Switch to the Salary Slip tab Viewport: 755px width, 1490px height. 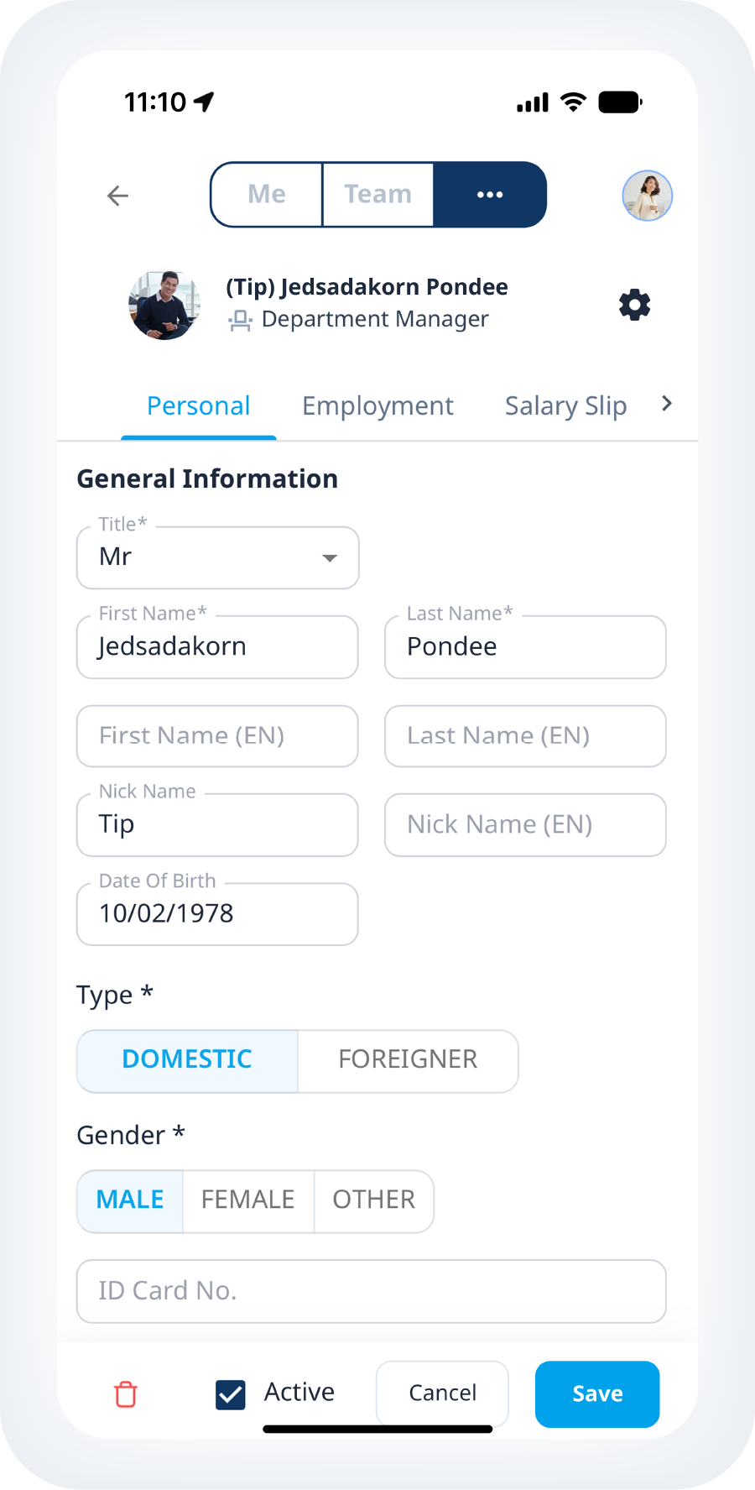coord(565,406)
